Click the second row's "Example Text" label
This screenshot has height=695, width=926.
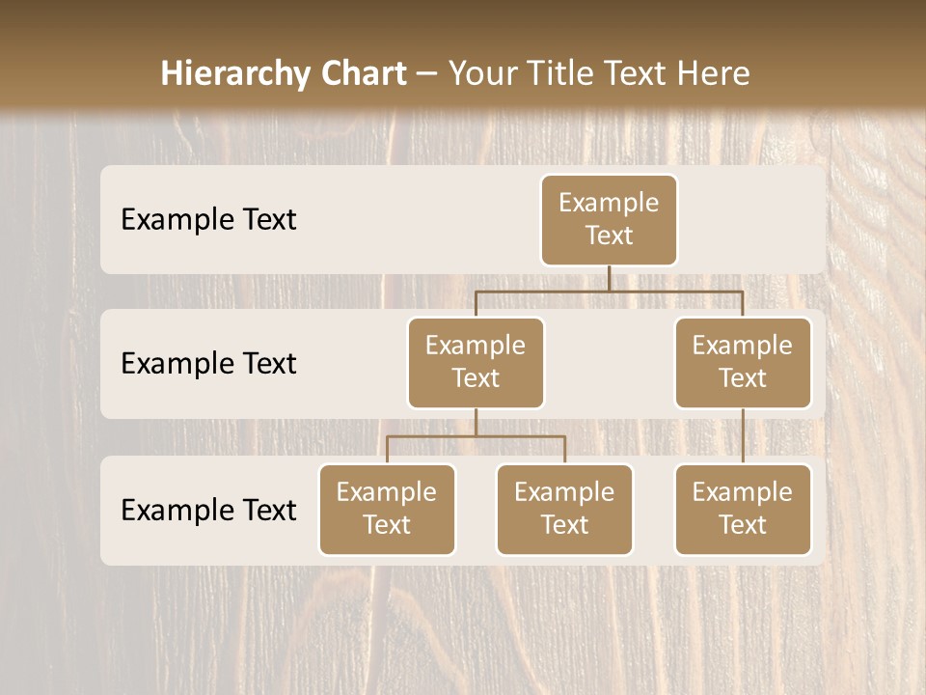208,364
